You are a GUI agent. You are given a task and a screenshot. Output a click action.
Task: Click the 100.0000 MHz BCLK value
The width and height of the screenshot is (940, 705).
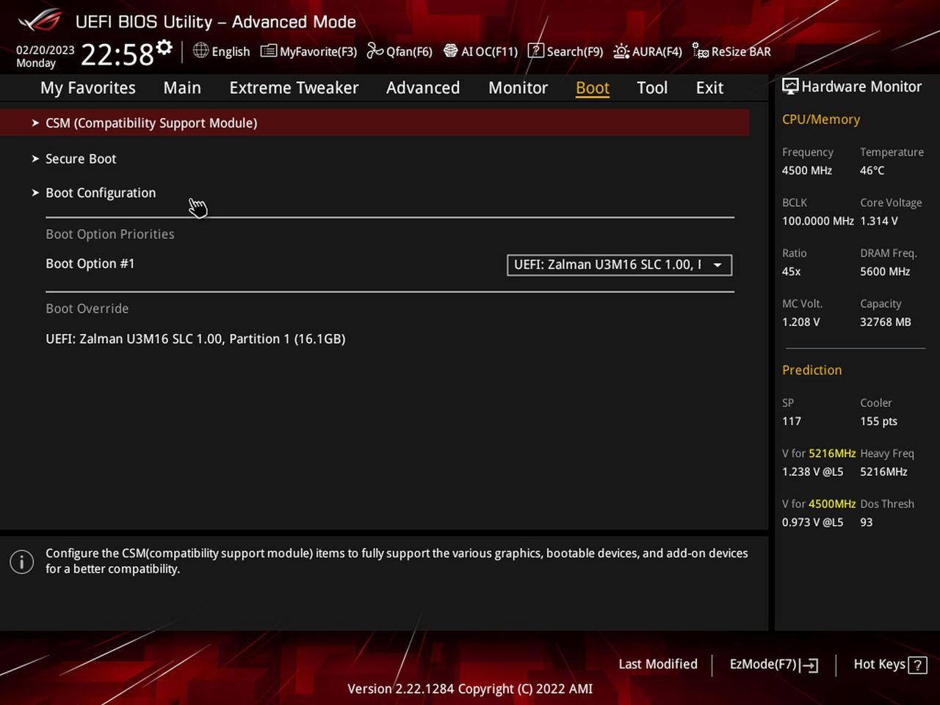pos(818,221)
